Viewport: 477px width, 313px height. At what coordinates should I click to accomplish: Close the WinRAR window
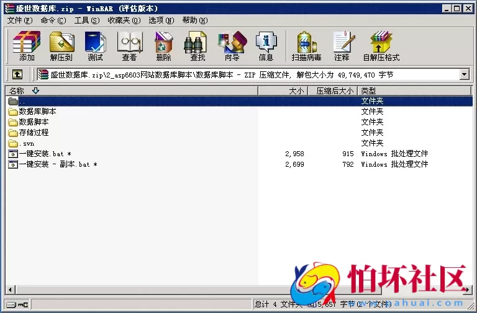pos(468,9)
